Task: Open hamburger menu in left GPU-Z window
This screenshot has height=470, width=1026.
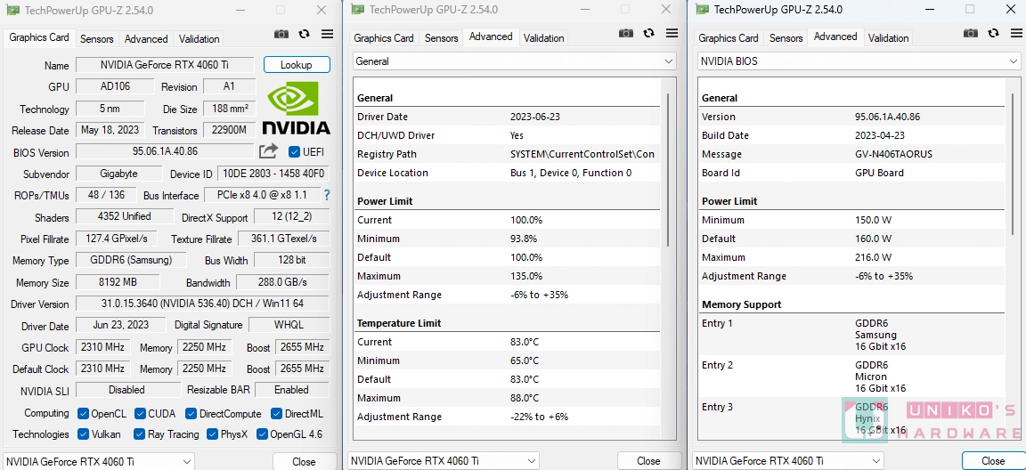Action: (327, 34)
